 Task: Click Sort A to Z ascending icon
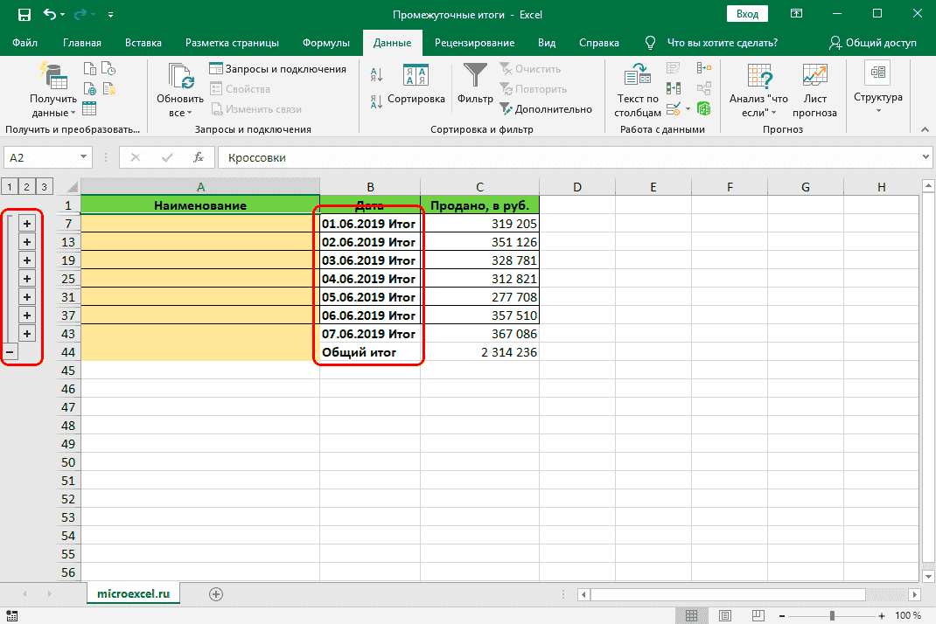click(376, 76)
